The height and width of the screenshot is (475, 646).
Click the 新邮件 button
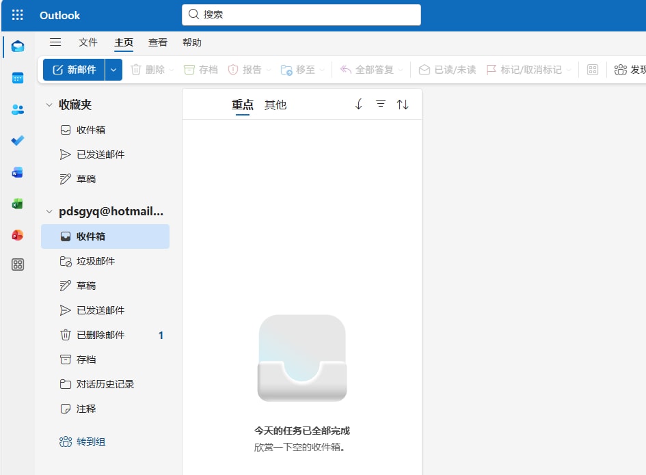pos(75,70)
